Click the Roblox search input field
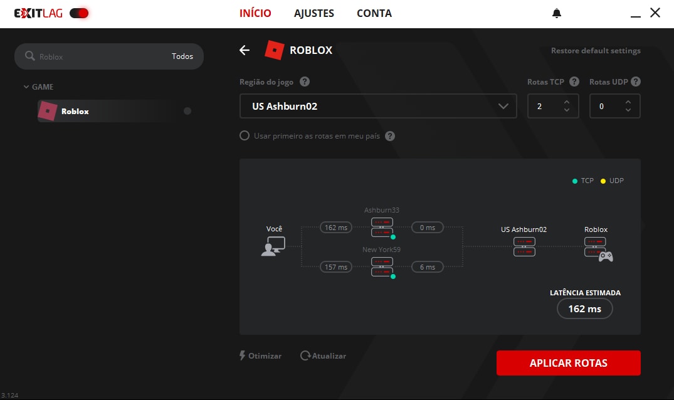674x400 pixels. tap(100, 56)
